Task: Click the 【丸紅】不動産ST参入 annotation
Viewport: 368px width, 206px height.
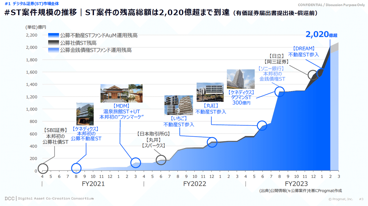Action: [211, 109]
